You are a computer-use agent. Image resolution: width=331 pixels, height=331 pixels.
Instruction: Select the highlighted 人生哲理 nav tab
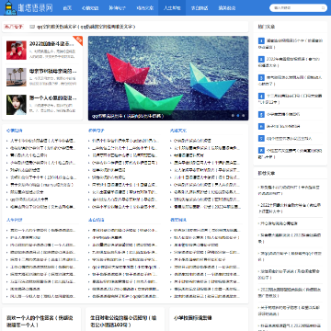[172, 8]
